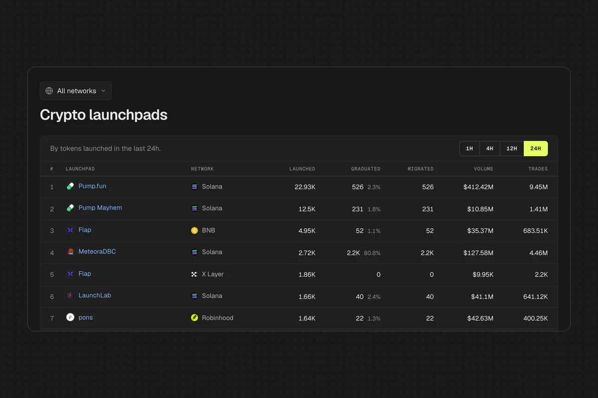
Task: Open the LaunchLab launchpad link
Action: click(95, 296)
